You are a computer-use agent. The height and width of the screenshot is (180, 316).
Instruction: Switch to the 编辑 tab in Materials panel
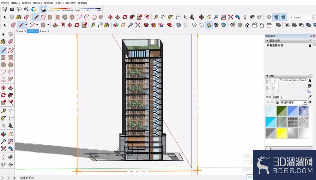(x=277, y=97)
